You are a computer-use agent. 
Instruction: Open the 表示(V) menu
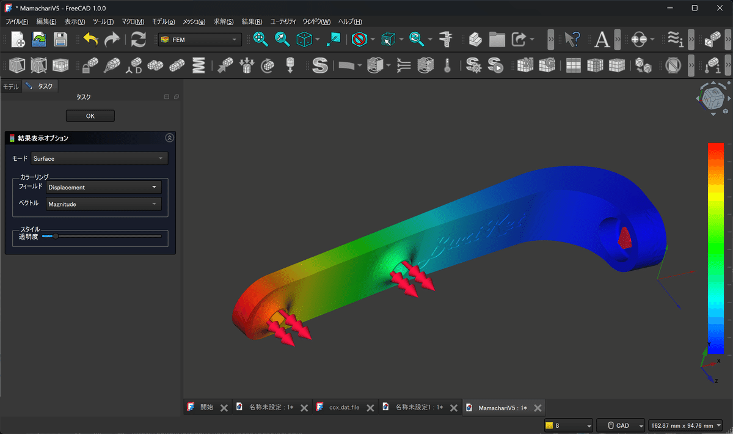click(x=75, y=21)
